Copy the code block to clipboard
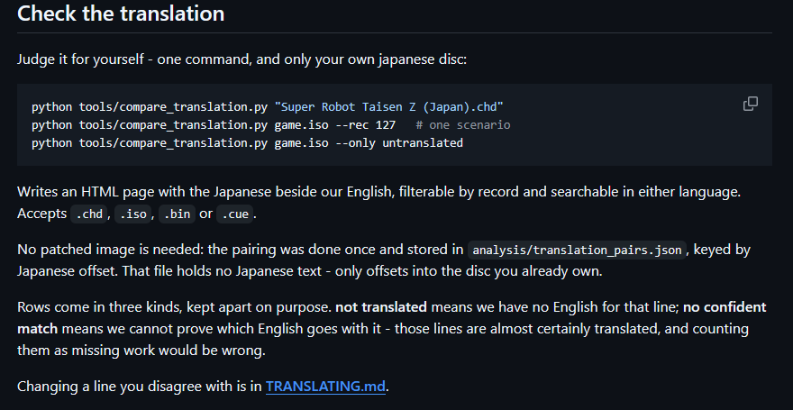This screenshot has width=793, height=410. [x=751, y=104]
